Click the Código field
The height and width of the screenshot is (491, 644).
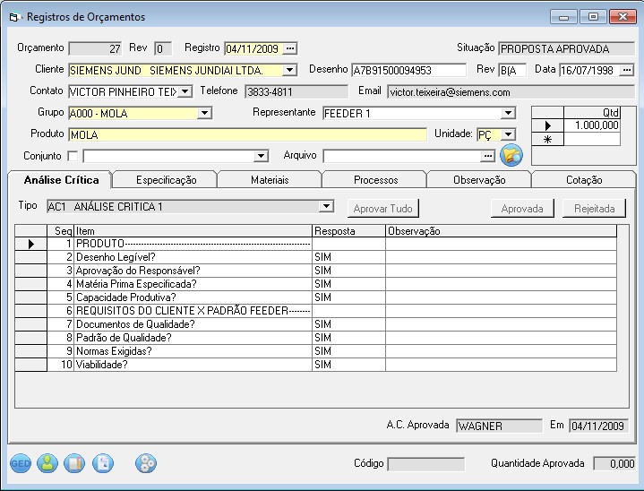[x=426, y=464]
